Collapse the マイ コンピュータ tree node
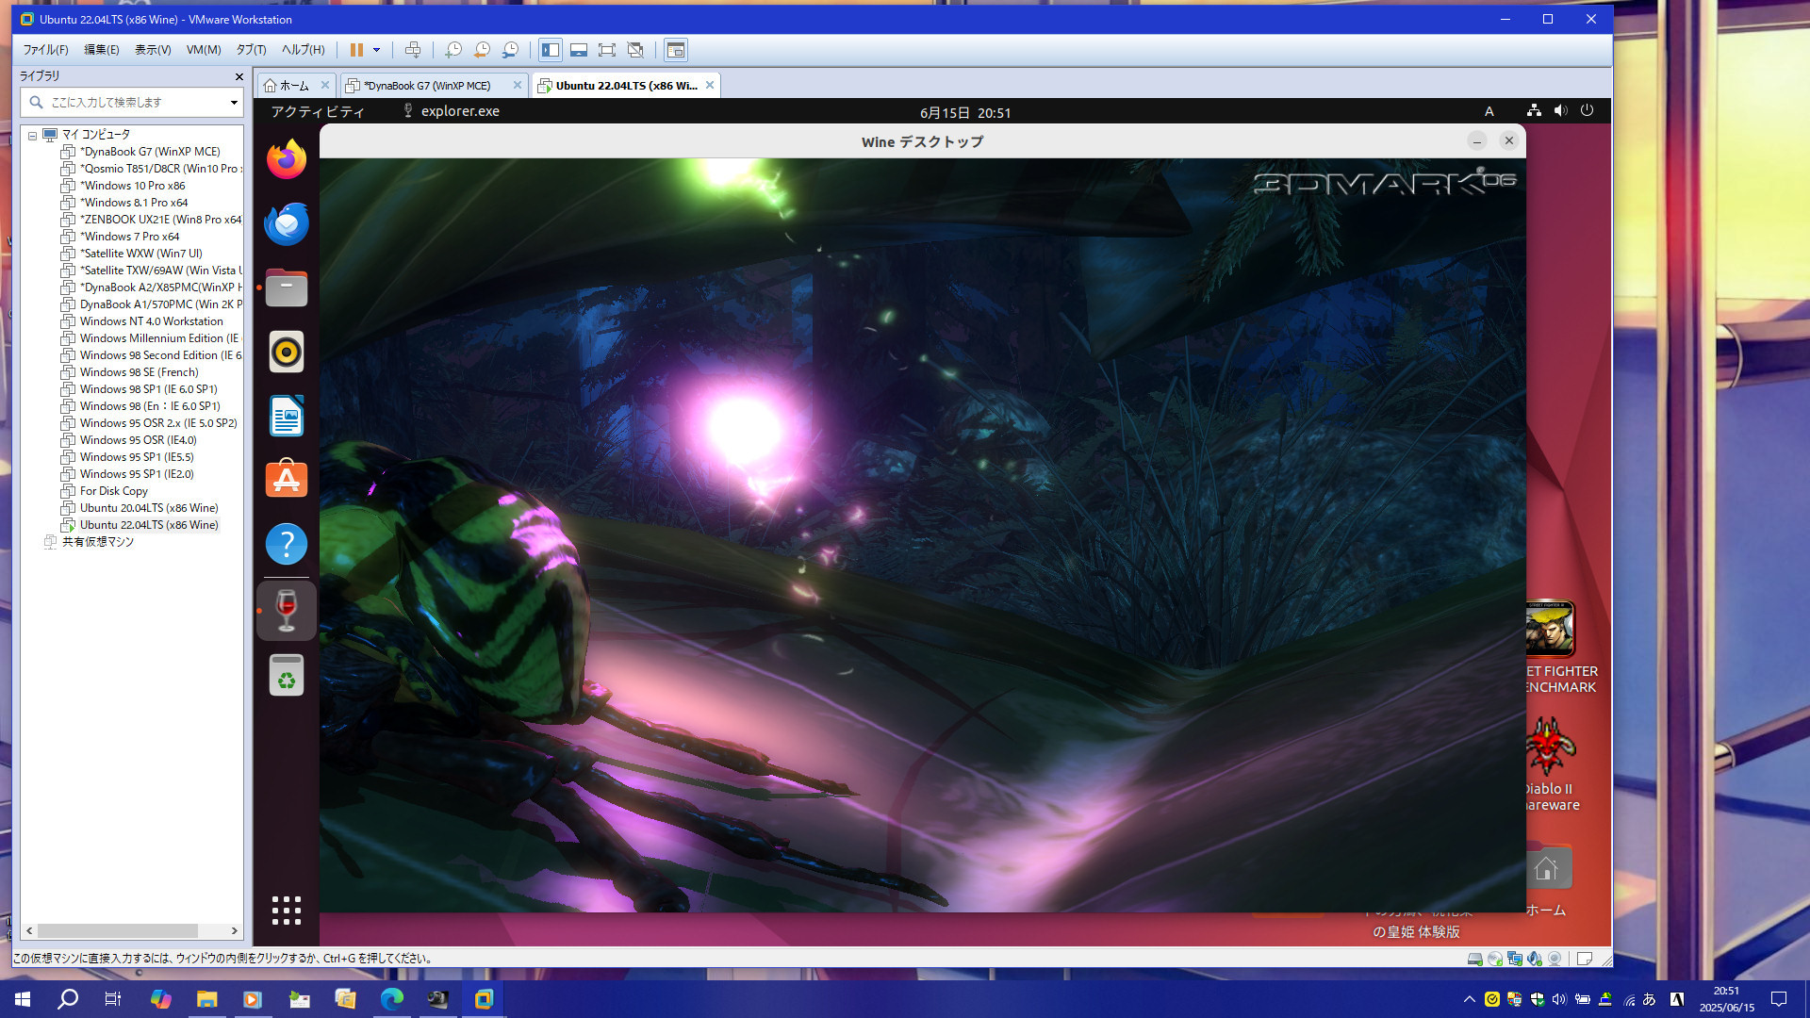 [32, 135]
